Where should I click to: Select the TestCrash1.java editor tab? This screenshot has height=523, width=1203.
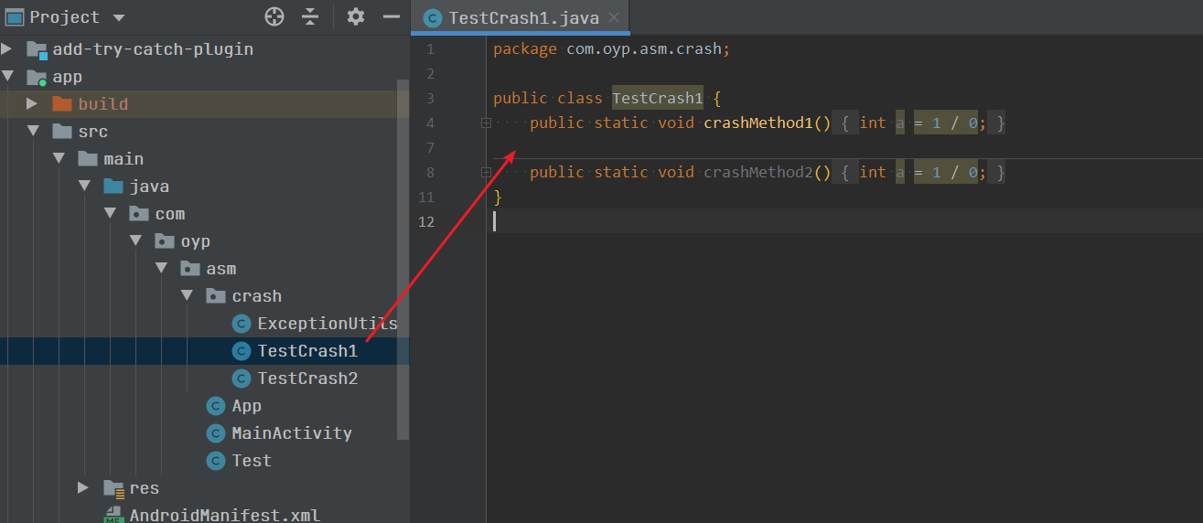(x=521, y=17)
